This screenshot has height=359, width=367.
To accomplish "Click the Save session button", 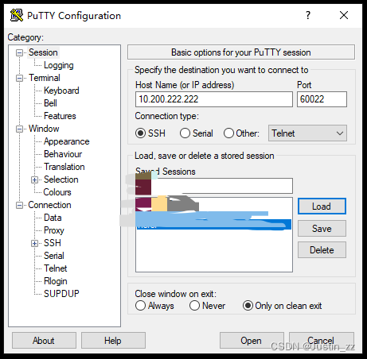I will [x=322, y=229].
